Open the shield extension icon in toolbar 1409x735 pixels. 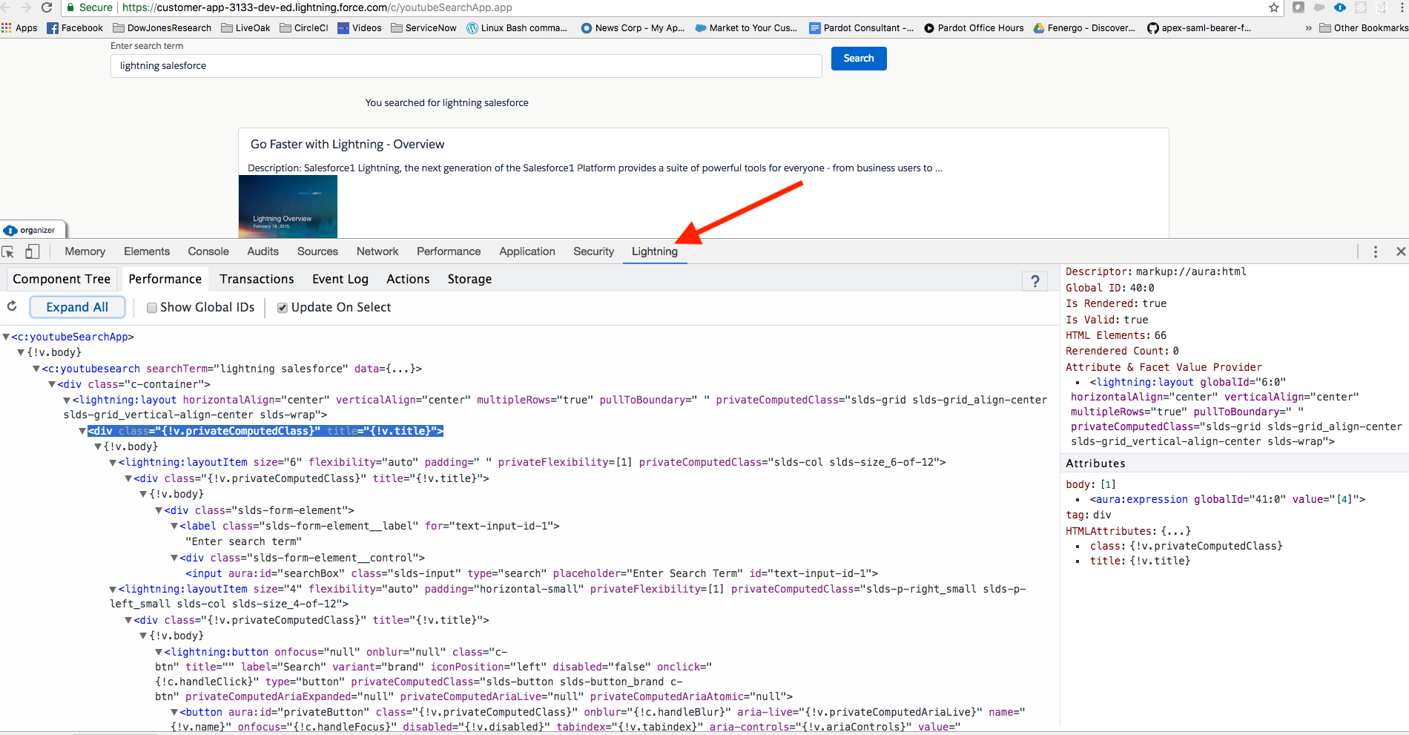pyautogui.click(x=1299, y=7)
